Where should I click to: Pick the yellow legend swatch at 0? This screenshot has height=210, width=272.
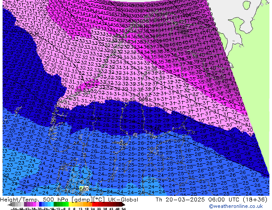point(70,204)
